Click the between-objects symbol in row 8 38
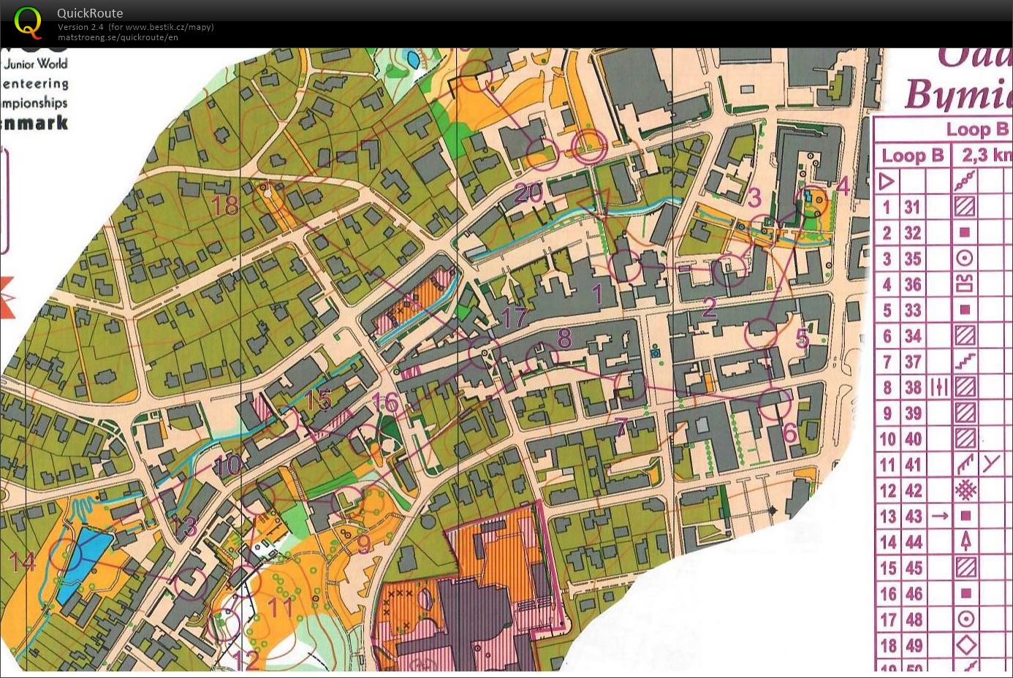Viewport: 1013px width, 678px height. pyautogui.click(x=938, y=386)
